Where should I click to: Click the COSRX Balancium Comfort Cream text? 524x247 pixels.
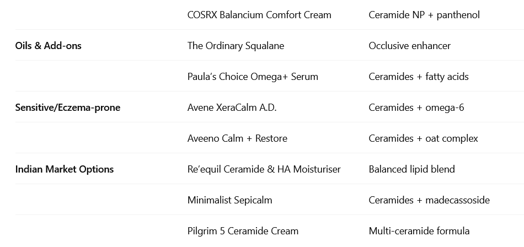[259, 15]
